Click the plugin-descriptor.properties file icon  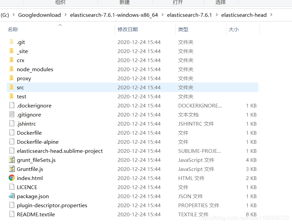click(x=12, y=205)
